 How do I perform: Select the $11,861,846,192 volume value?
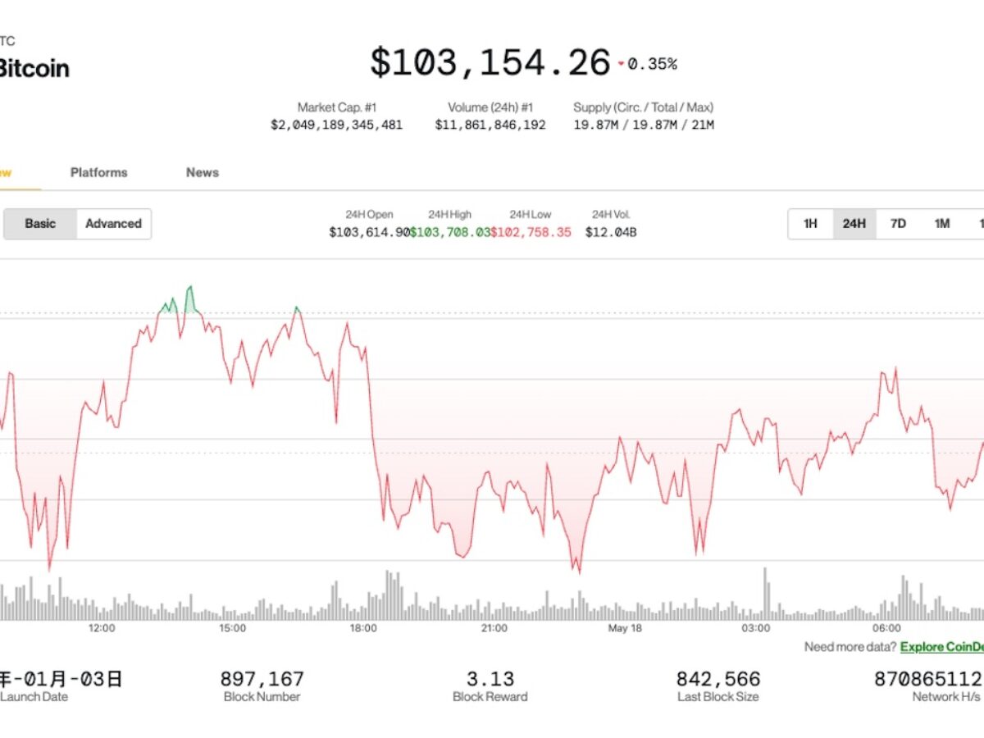click(x=490, y=125)
